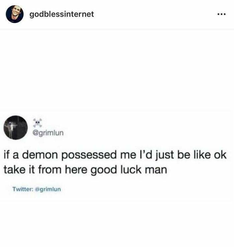This screenshot has width=234, height=247.
Task: Open the three-dot more options menu
Action: coord(222,14)
